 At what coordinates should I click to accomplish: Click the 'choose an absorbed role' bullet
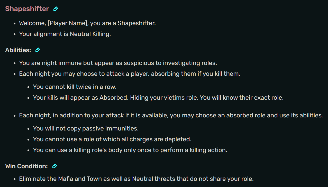(x=171, y=115)
